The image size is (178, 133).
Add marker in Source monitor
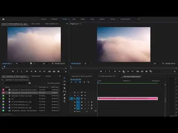click(13, 71)
